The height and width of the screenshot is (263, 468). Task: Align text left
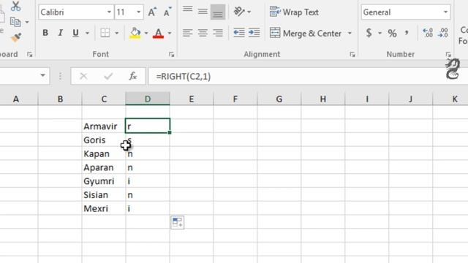pos(187,33)
